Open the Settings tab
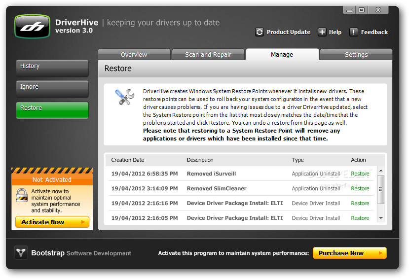Viewport: 409px width, 279px height. coord(356,54)
